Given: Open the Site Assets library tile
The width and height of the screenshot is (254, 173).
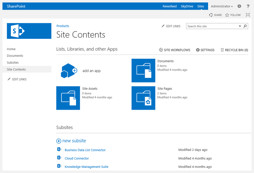Looking at the screenshot, I should [68, 98].
